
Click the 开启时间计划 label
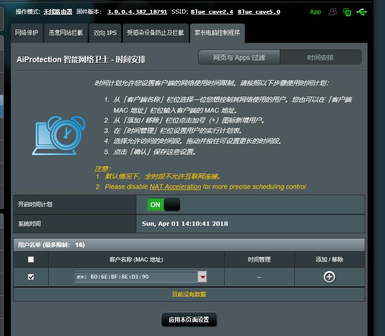[x=35, y=205]
